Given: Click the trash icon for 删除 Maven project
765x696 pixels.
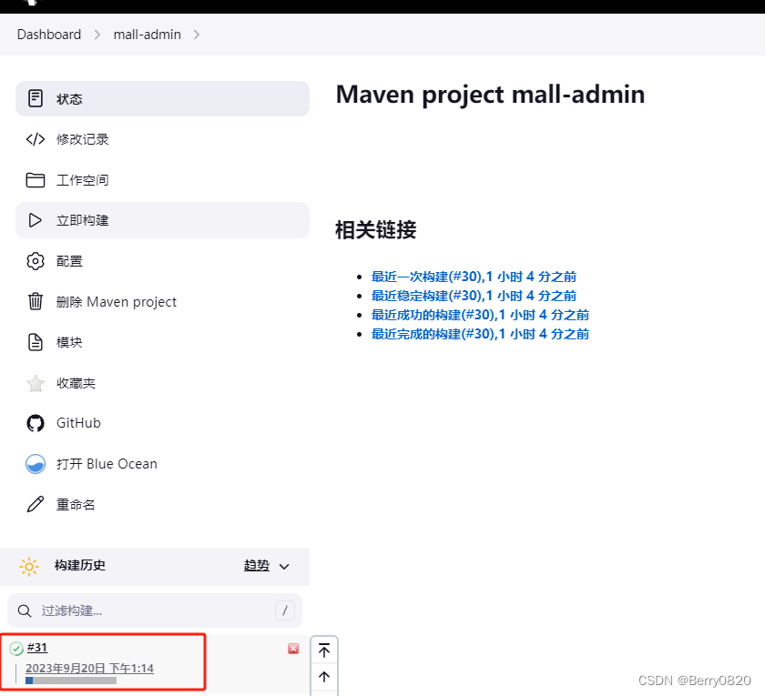Looking at the screenshot, I should tap(36, 301).
